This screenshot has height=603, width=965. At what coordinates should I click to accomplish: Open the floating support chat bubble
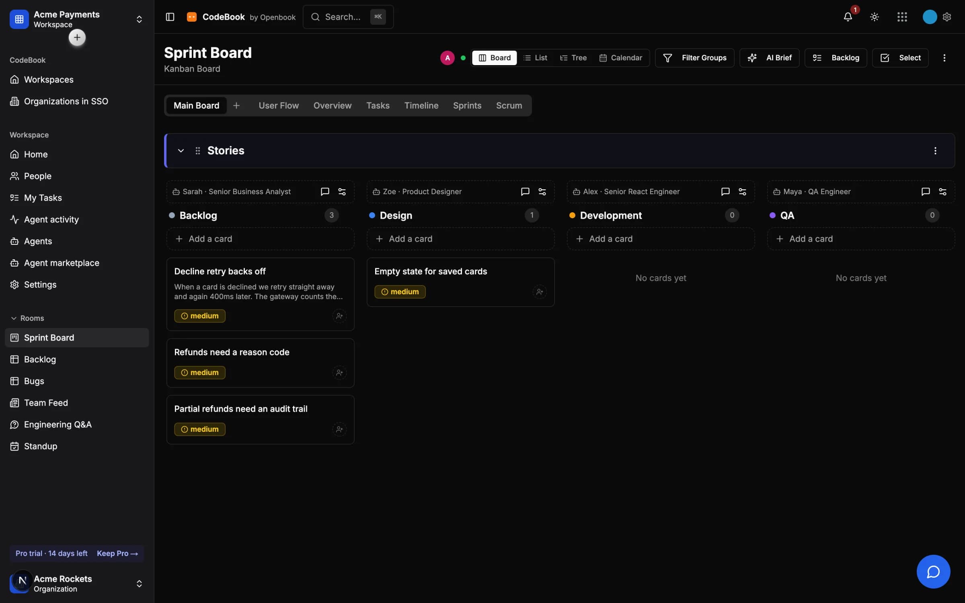[933, 571]
